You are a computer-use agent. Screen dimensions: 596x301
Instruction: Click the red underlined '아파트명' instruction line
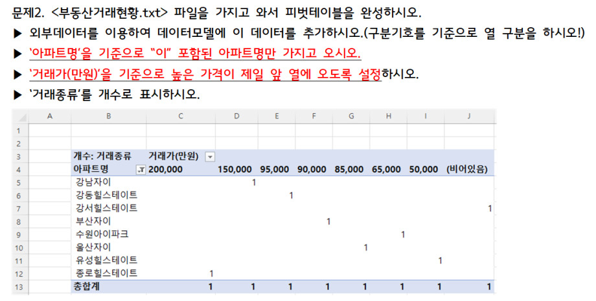tap(194, 54)
